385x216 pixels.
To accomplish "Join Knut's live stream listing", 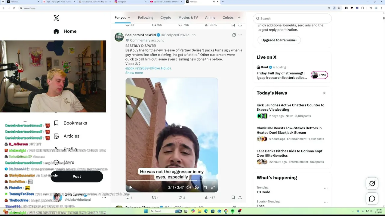I will [x=292, y=73].
